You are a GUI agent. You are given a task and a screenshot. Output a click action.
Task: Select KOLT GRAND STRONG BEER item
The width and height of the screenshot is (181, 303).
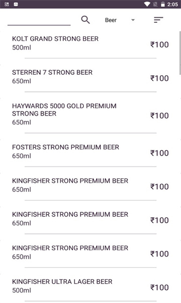(x=90, y=43)
